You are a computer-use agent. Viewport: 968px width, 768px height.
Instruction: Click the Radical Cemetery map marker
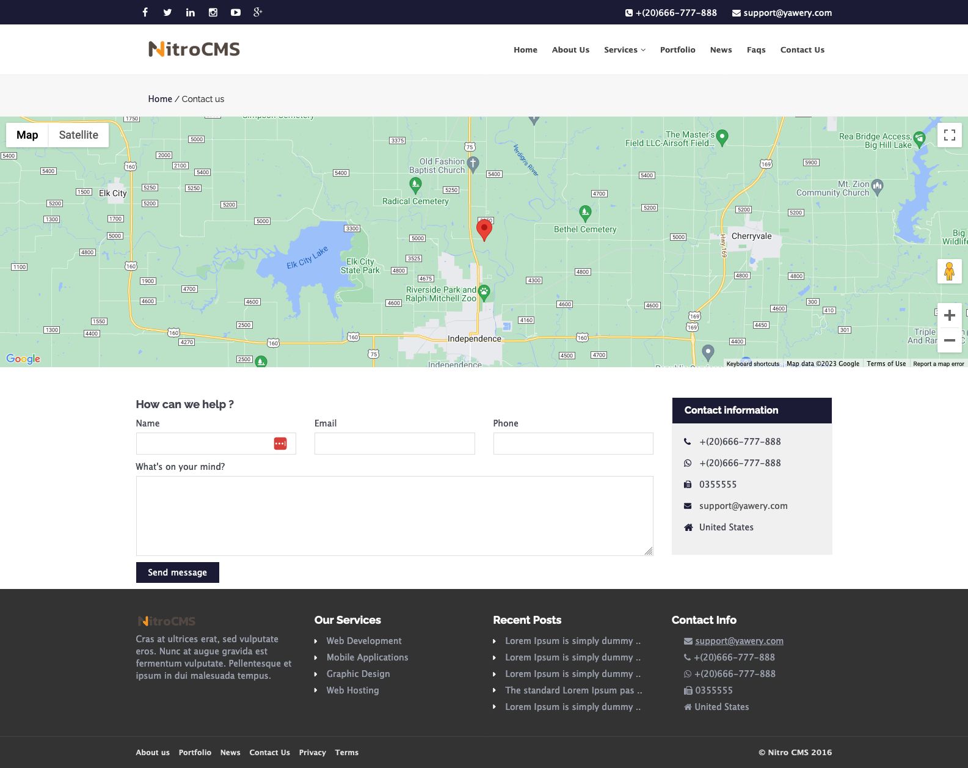pyautogui.click(x=415, y=185)
